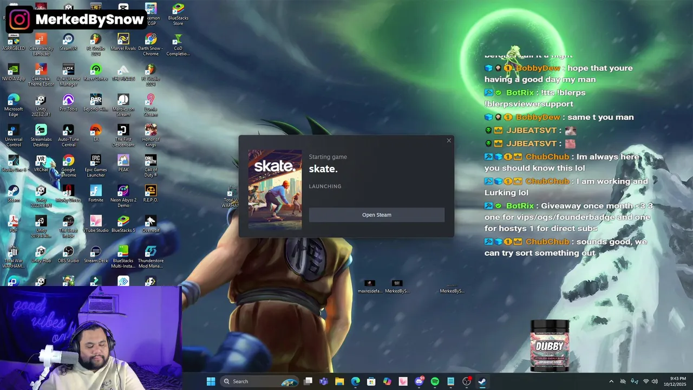Select the Thunderstore Mod Manager icon

click(x=151, y=257)
